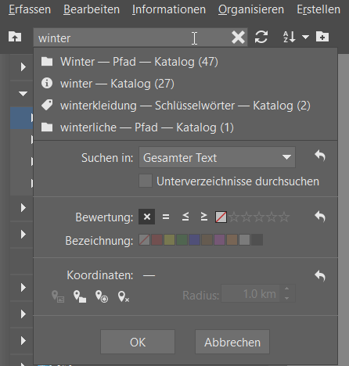The image size is (349, 366).
Task: Choose the no-rating slashed box
Action: [221, 217]
